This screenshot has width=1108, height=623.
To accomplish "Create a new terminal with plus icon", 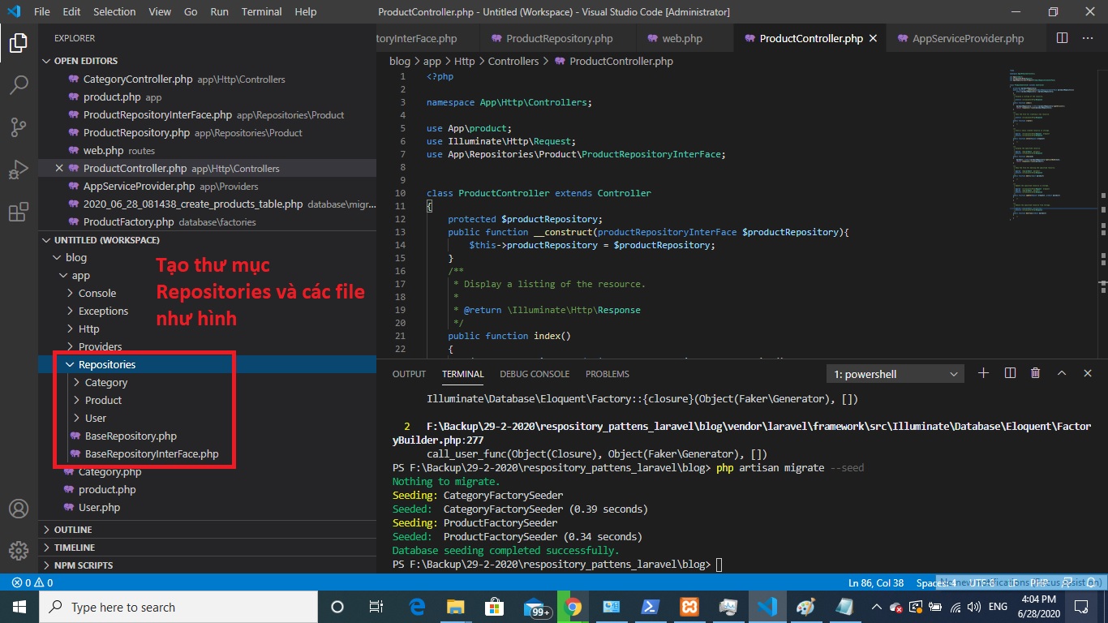I will [983, 373].
